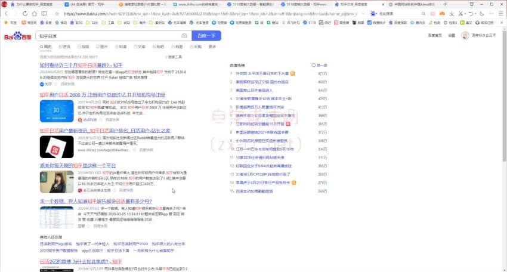Go back using the browser back arrow
This screenshot has height=272, width=507.
tap(6, 14)
